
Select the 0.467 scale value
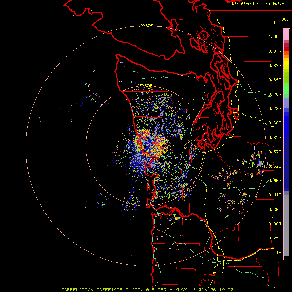click(x=275, y=181)
